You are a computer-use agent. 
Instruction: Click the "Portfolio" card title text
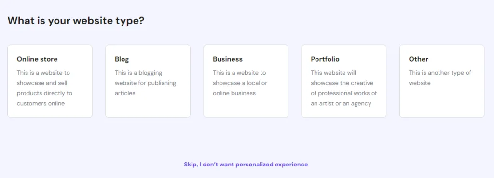325,59
